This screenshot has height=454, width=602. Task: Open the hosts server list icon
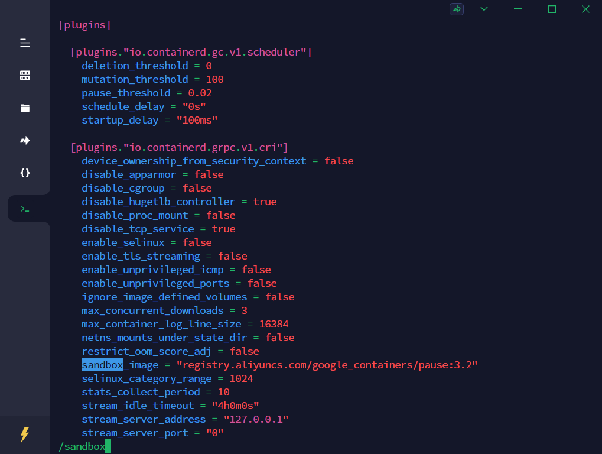pyautogui.click(x=25, y=76)
